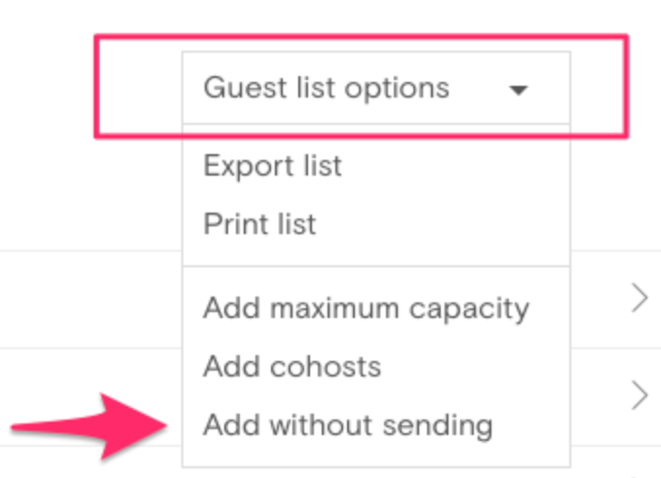Select Export list from the menu
This screenshot has width=661, height=478.
click(273, 166)
